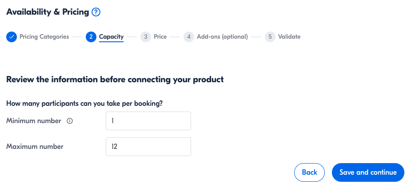Image resolution: width=411 pixels, height=188 pixels.
Task: Focus the Minimum number input field
Action: [148, 121]
